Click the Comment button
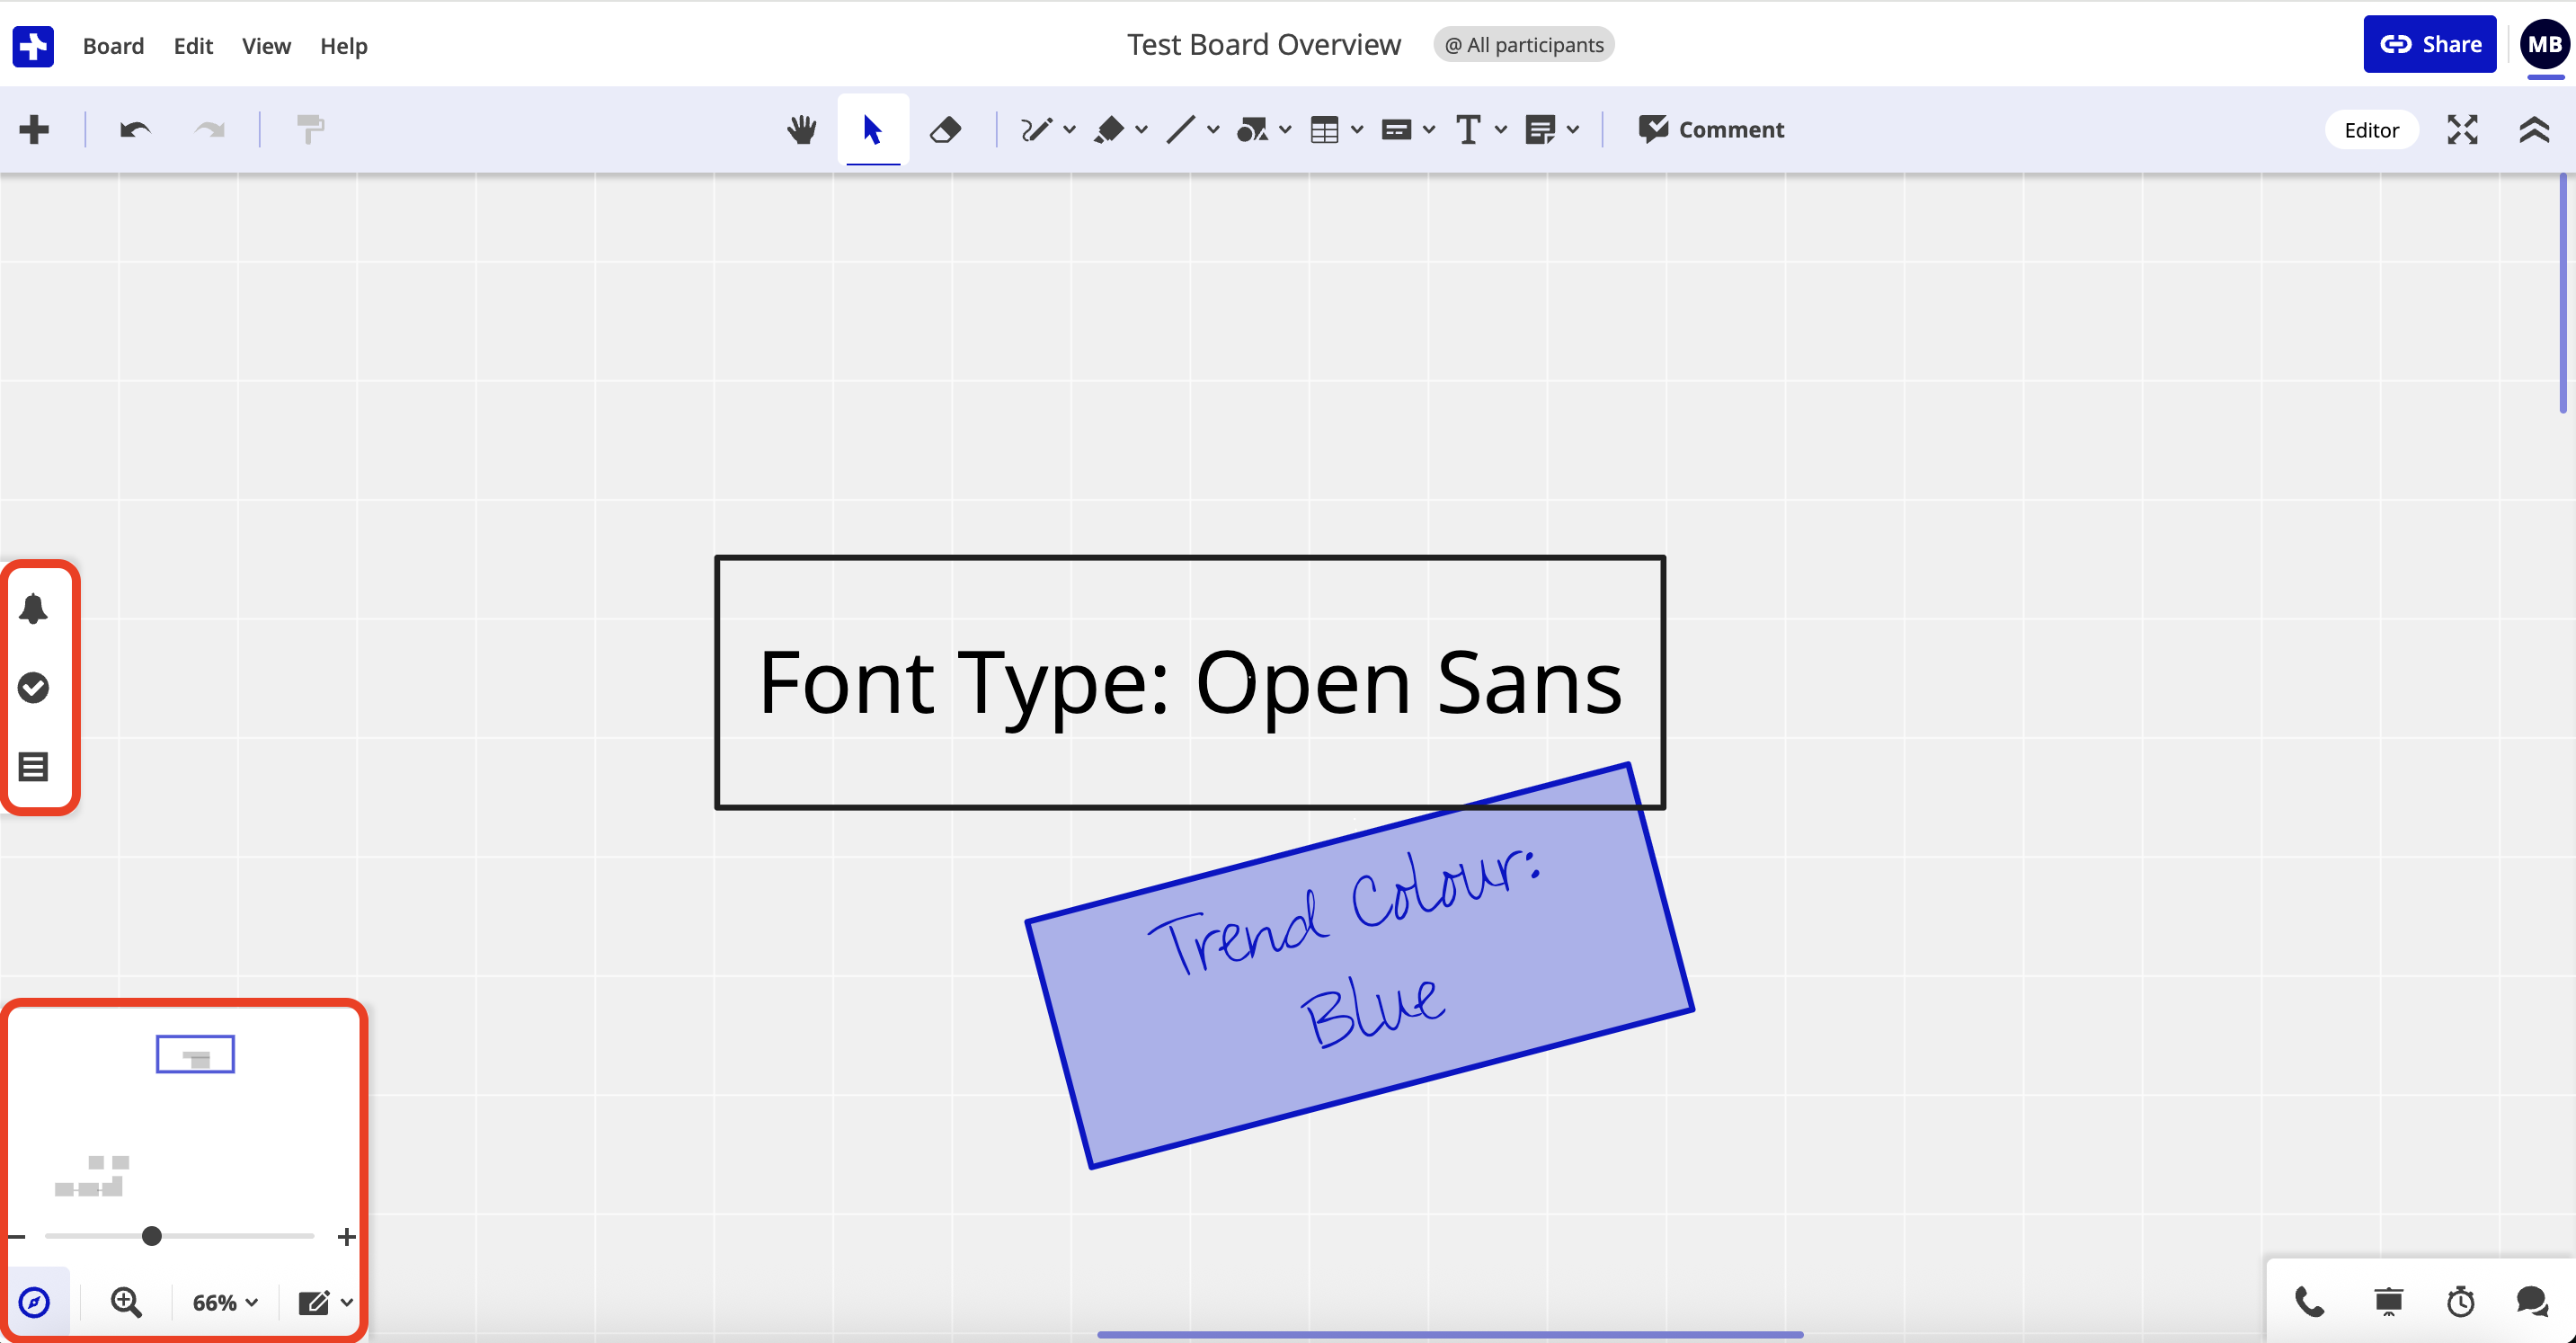2576x1343 pixels. 1711,130
